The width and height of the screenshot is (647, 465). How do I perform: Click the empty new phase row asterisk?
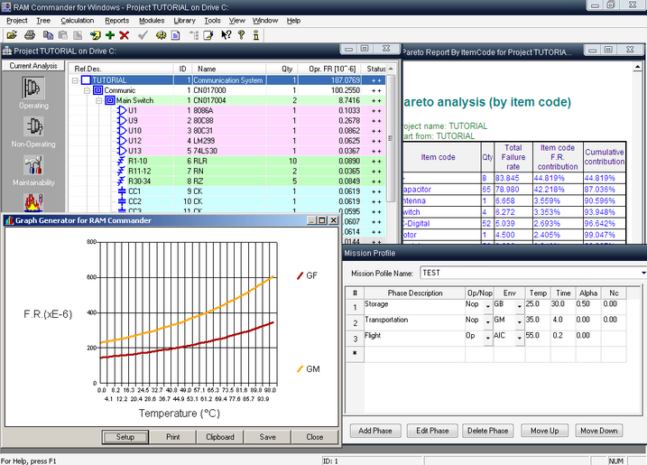pos(355,354)
